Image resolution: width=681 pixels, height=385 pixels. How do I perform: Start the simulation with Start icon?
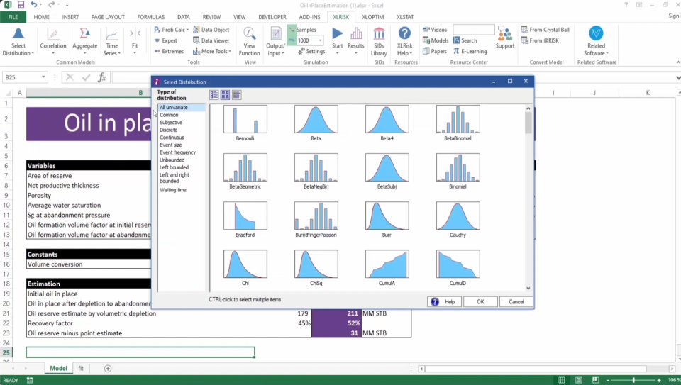point(338,34)
